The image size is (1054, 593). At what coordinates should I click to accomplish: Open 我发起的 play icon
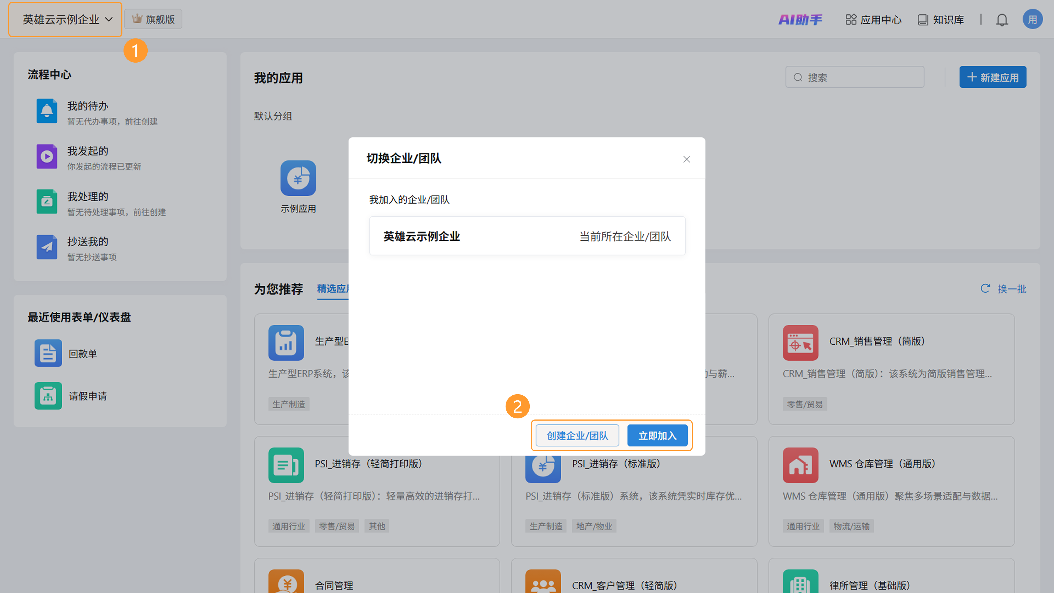point(47,156)
